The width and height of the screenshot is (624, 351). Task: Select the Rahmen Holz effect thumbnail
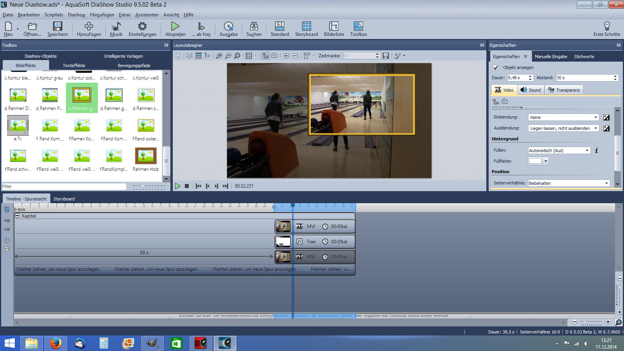[145, 156]
